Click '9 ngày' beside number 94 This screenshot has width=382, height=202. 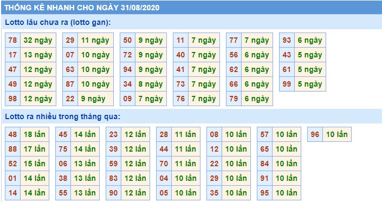pos(151,69)
